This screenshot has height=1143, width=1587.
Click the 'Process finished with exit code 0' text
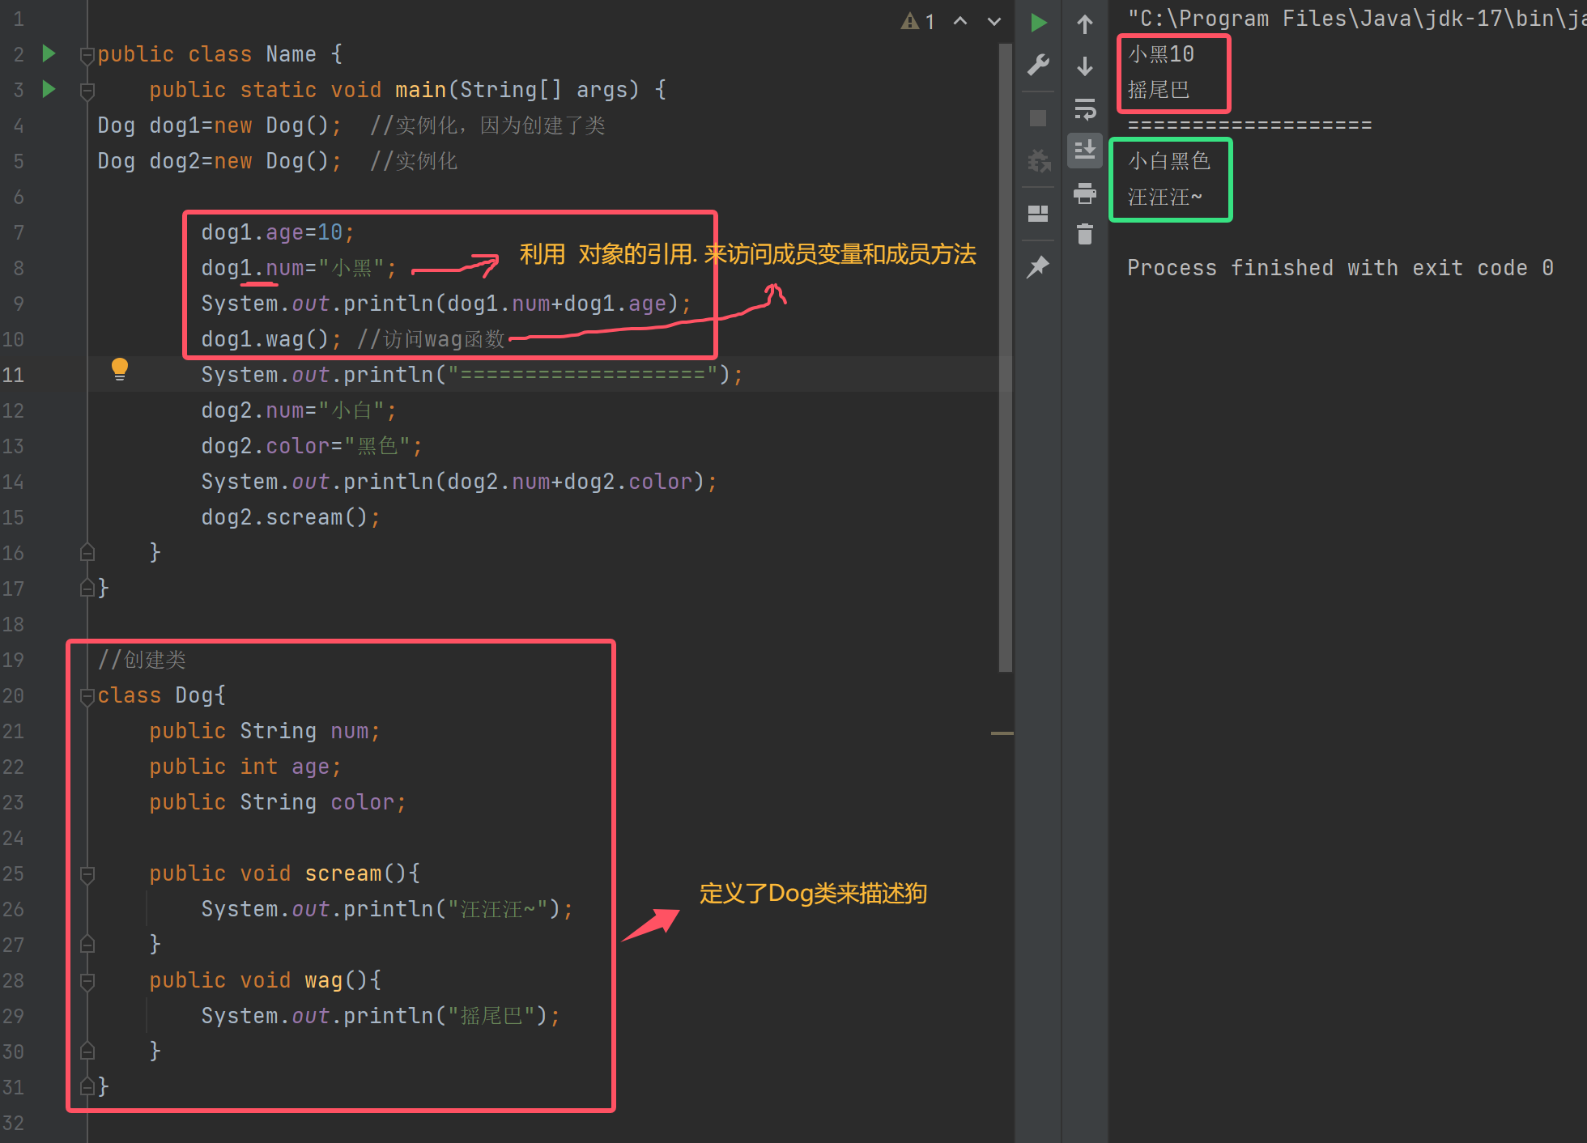coord(1340,268)
